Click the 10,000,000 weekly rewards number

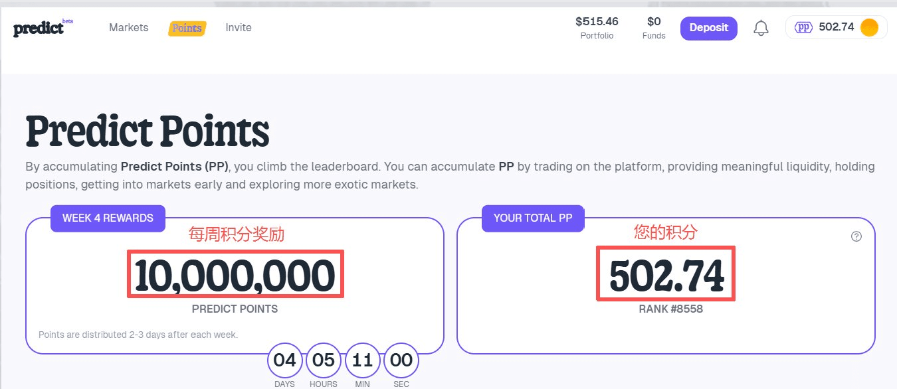point(235,275)
